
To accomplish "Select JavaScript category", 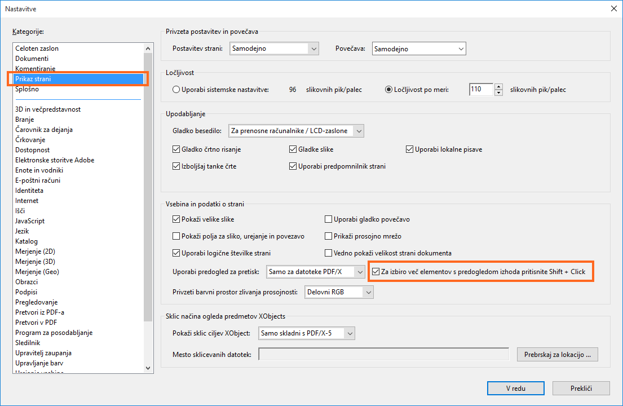I will point(30,221).
